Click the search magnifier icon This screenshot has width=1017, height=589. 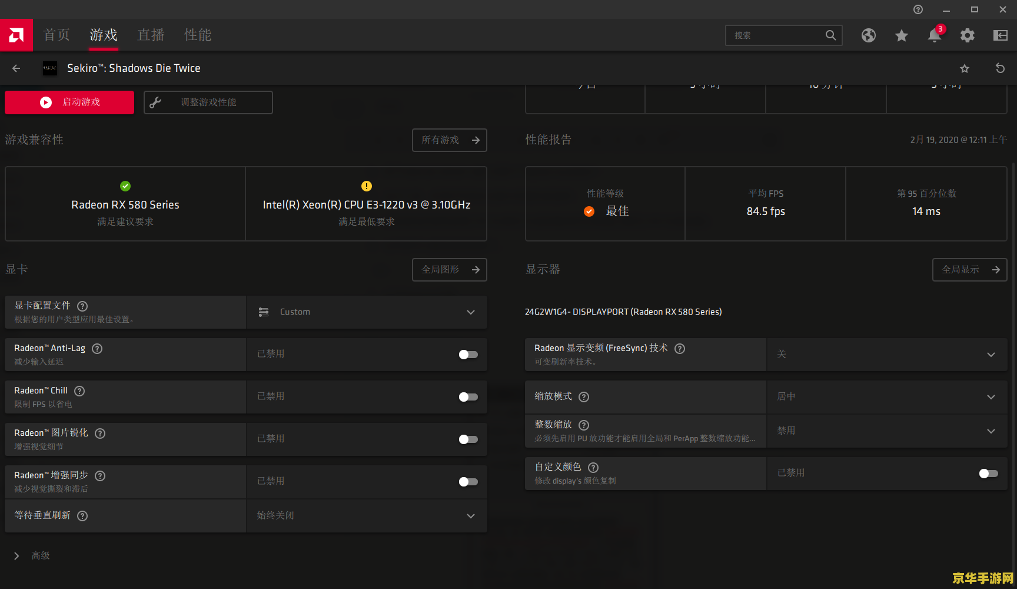830,35
